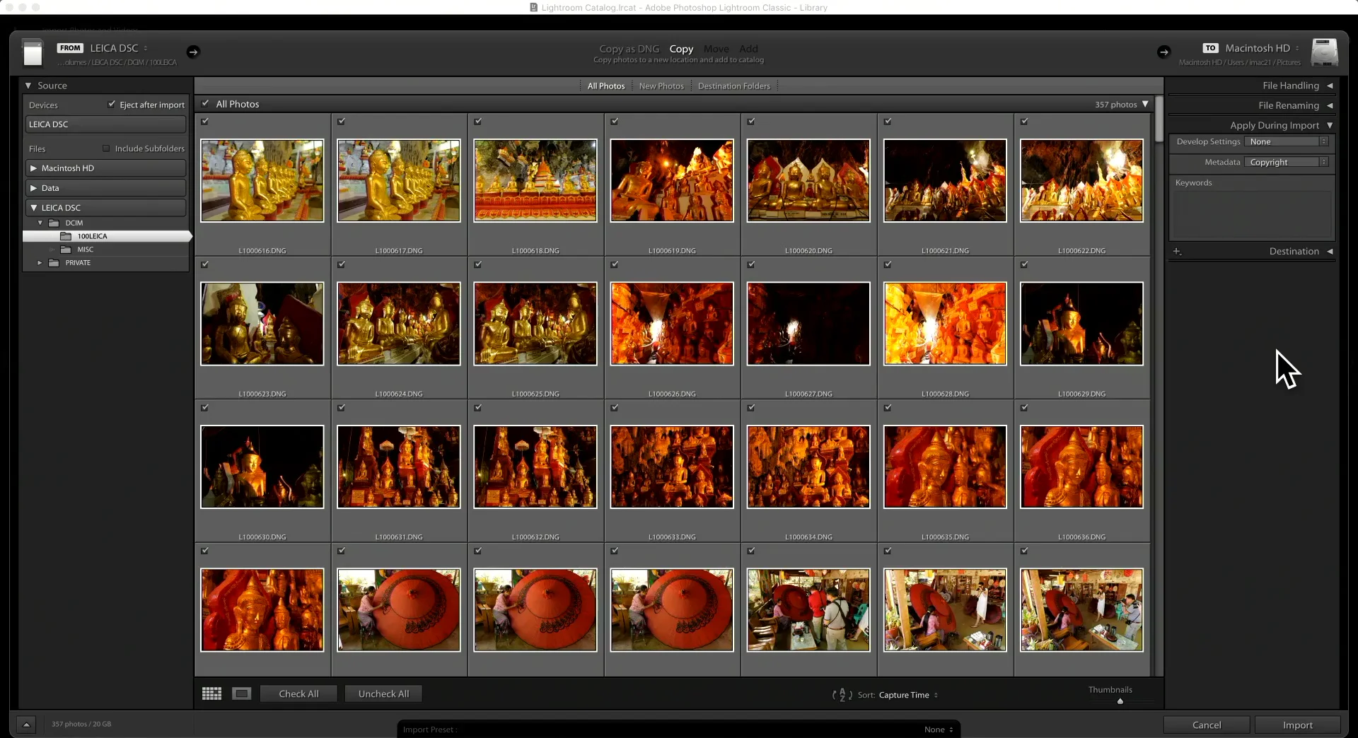Uncheck photo L1000619.DNG checkbox
This screenshot has width=1358, height=738.
(615, 122)
